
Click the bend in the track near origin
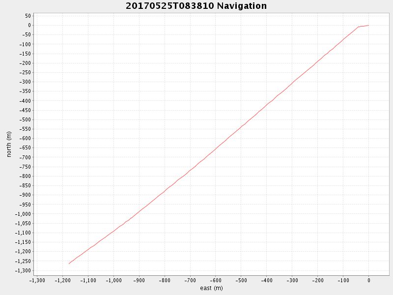point(358,27)
